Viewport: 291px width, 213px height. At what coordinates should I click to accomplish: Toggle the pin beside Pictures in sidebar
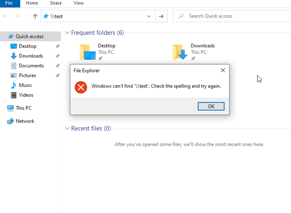coord(57,76)
